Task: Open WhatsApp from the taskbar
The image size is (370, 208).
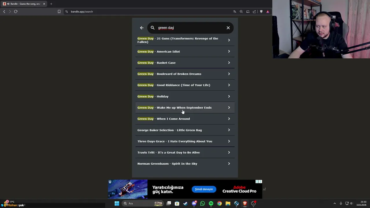Action: (202, 203)
